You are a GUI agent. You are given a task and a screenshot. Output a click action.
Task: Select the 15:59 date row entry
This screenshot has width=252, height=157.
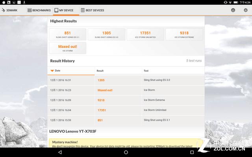[61, 120]
